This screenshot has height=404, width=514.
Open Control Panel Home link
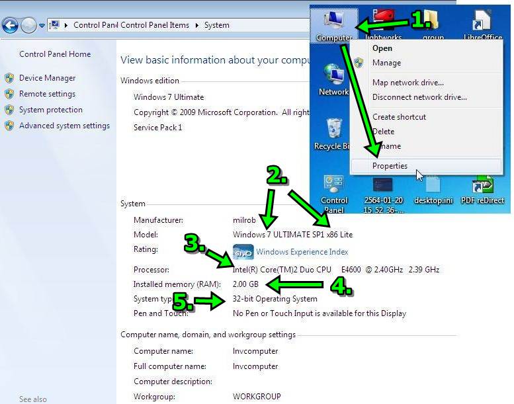(x=55, y=54)
